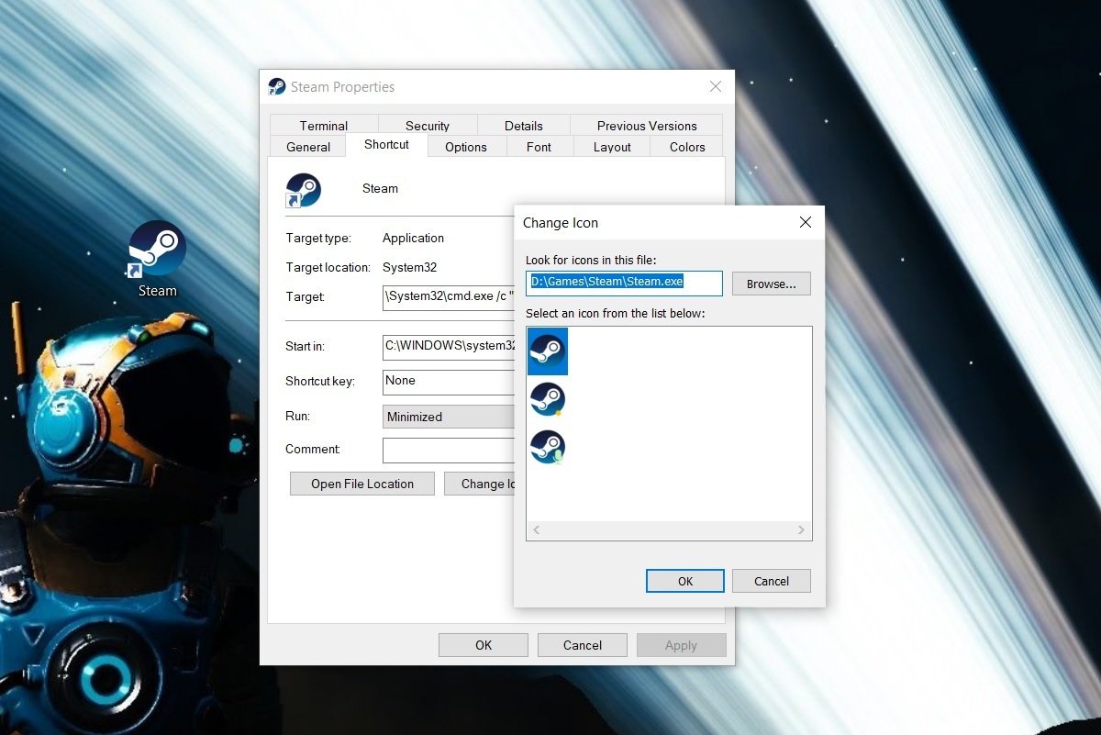Close the Steam Properties window
This screenshot has width=1101, height=735.
[716, 87]
